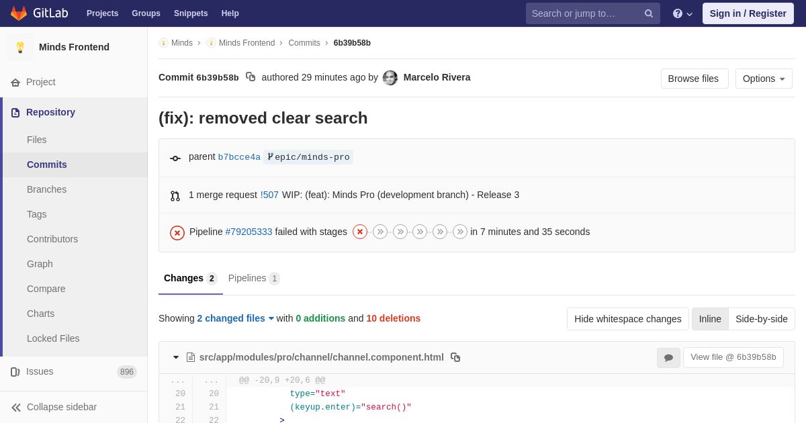Expand the 2 changed files dropdown
Image resolution: width=806 pixels, height=423 pixels.
[236, 318]
